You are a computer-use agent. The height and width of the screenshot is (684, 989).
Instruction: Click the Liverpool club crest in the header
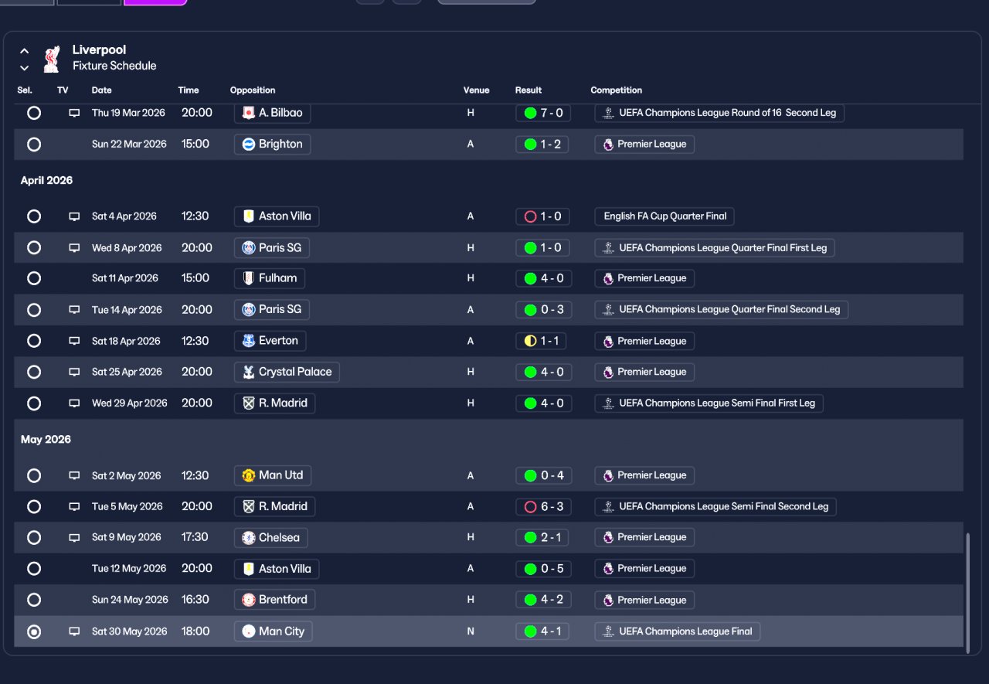click(52, 58)
